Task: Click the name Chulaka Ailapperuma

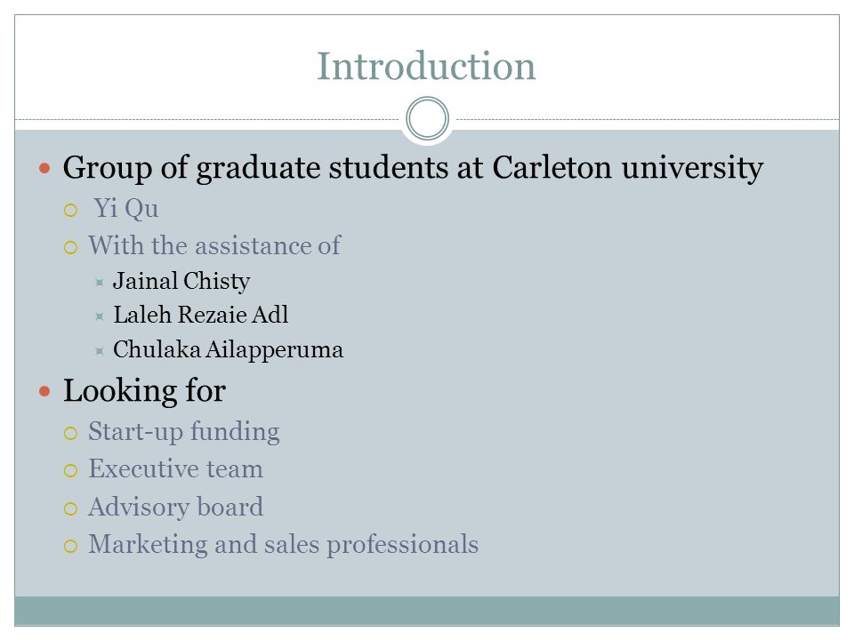Action: point(229,350)
